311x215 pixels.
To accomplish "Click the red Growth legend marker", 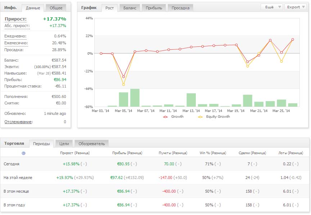I will [166, 117].
